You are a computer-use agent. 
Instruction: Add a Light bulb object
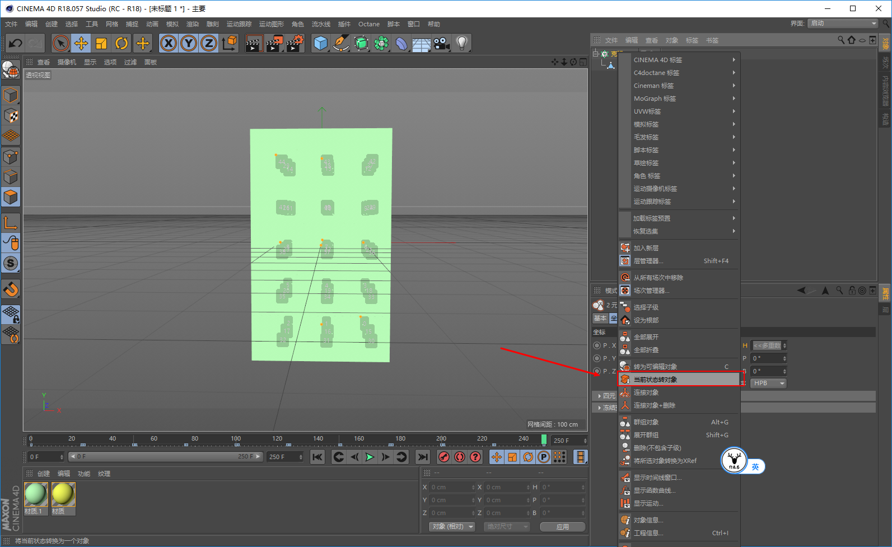click(x=462, y=43)
